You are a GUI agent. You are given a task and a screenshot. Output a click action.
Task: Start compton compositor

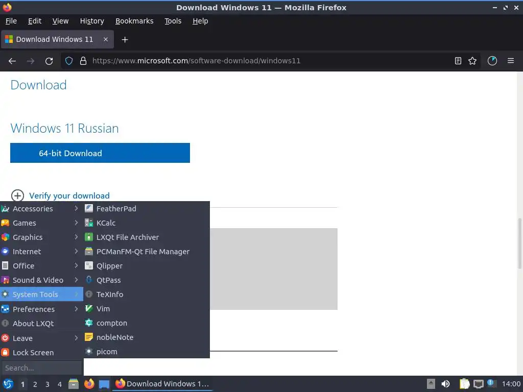click(147, 323)
